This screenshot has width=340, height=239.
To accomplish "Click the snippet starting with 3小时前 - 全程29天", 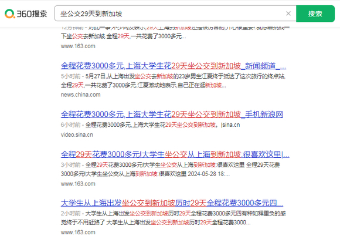I will point(170,169).
